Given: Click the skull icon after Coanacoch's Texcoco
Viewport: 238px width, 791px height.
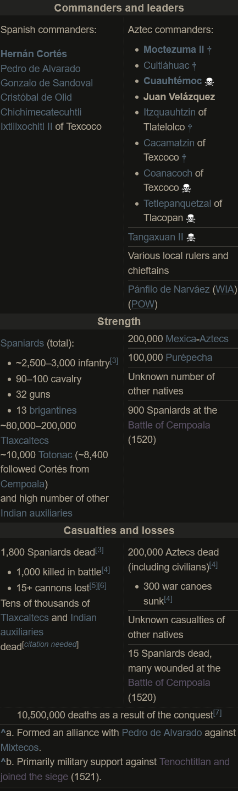Looking at the screenshot, I should (186, 188).
